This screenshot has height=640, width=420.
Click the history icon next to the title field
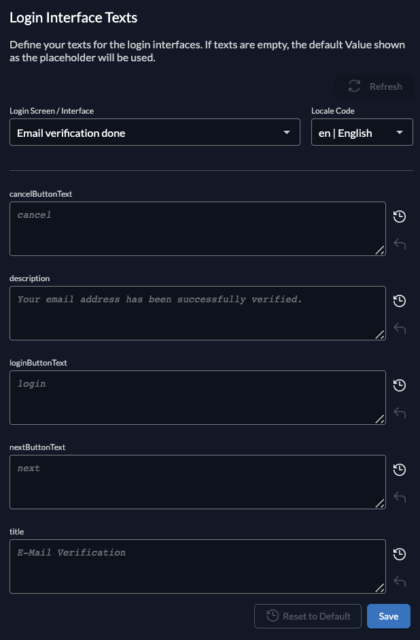(400, 554)
